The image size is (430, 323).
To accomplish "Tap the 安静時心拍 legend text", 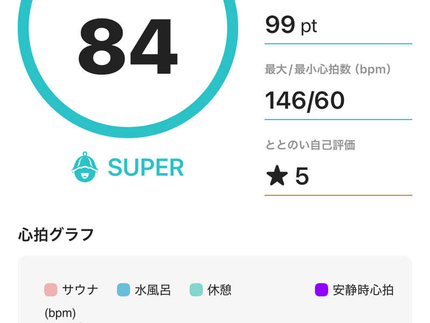I will tap(363, 290).
